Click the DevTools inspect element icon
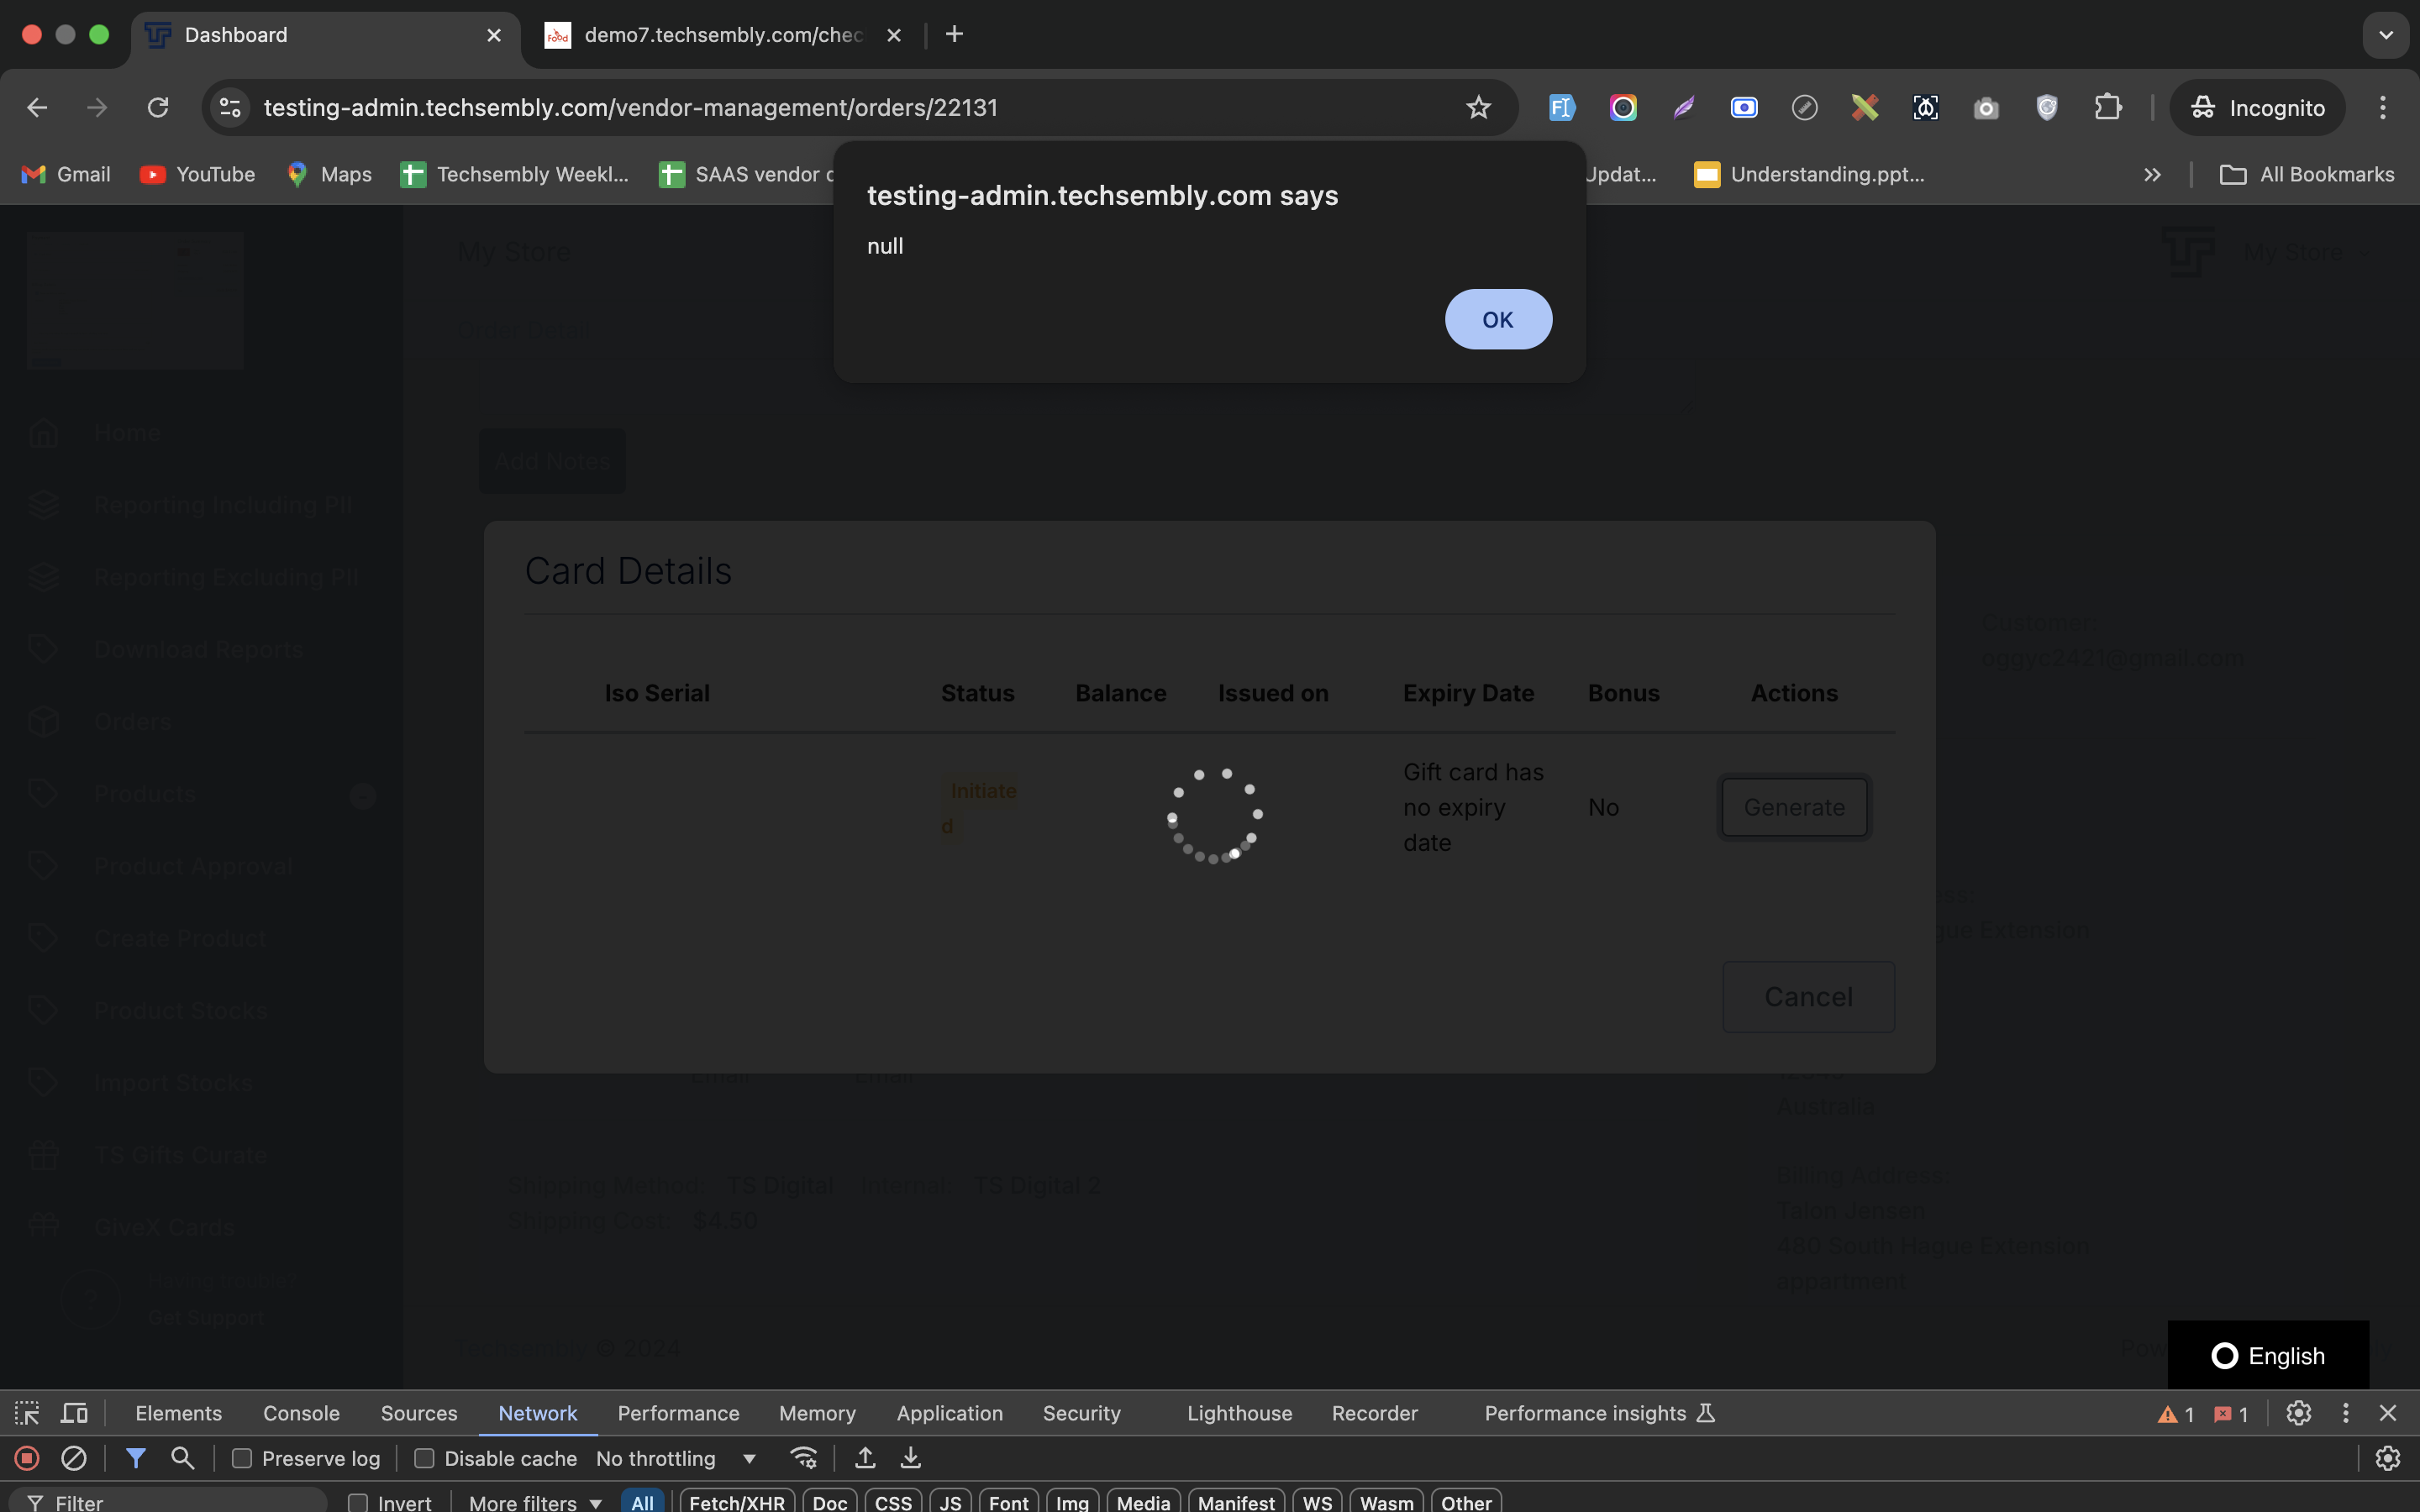The height and width of the screenshot is (1512, 2420). pyautogui.click(x=27, y=1413)
